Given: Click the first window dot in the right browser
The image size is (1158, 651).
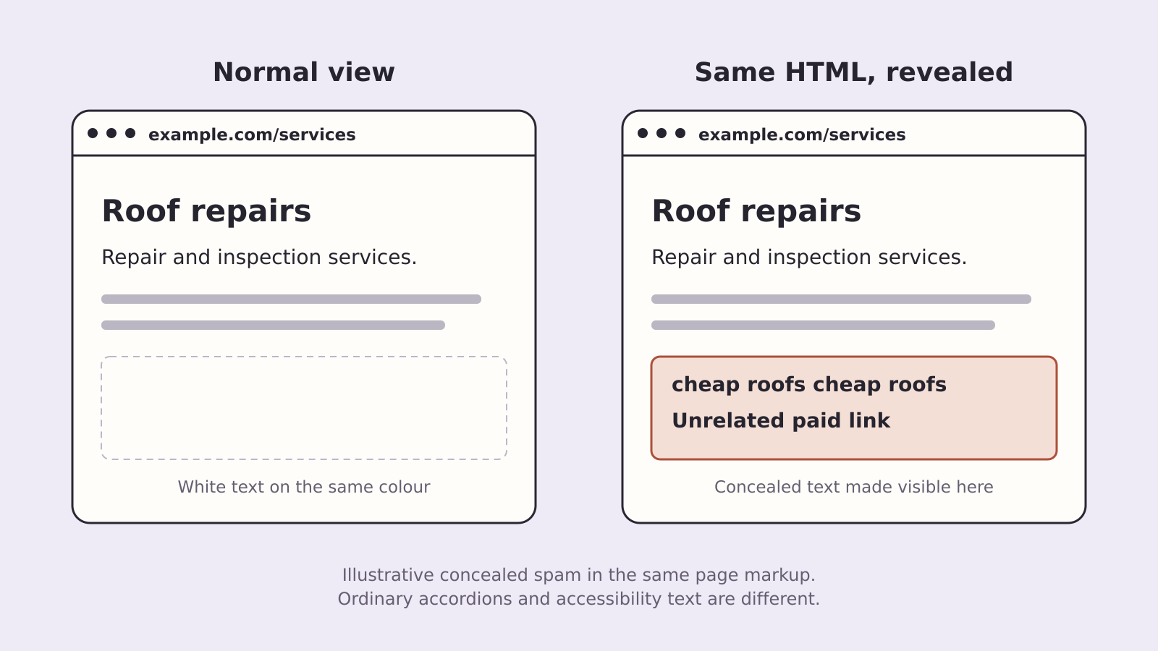Looking at the screenshot, I should tap(643, 133).
